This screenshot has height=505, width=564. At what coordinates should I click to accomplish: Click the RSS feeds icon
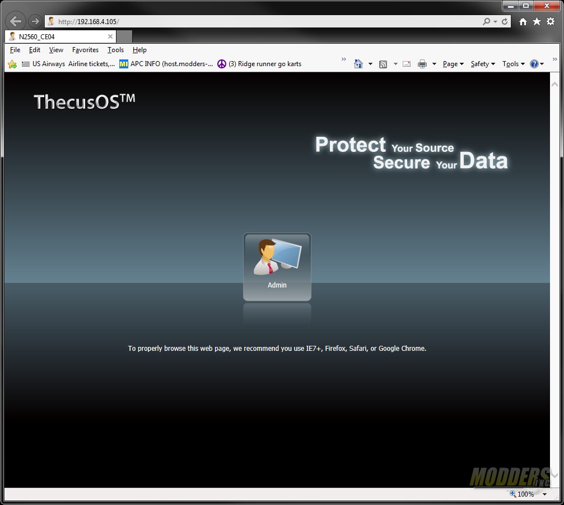383,64
